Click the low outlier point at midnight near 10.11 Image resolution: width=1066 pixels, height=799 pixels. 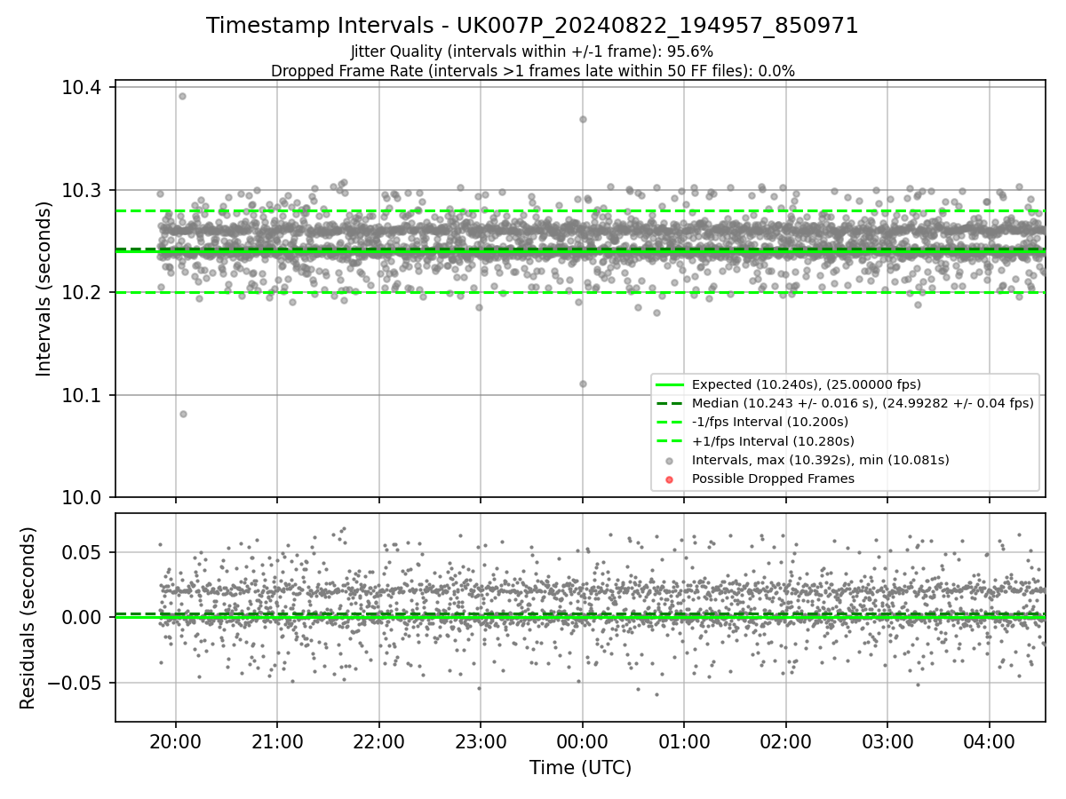[x=583, y=384]
